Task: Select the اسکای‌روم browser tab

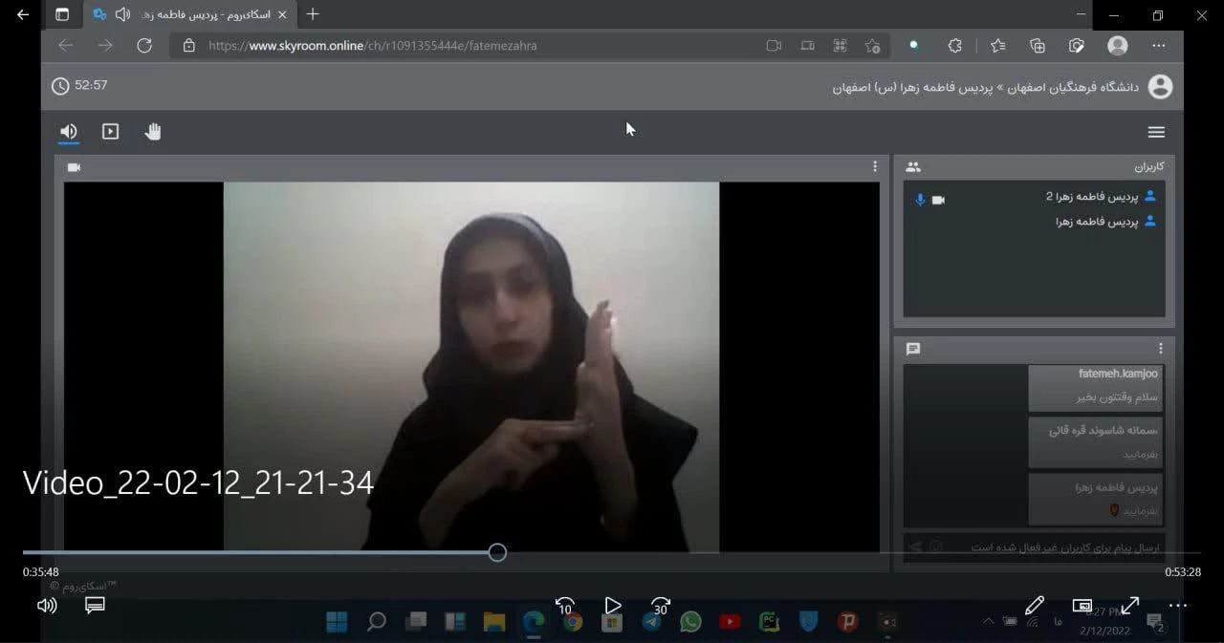Action: 186,14
